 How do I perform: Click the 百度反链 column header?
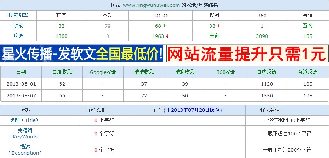(267, 72)
